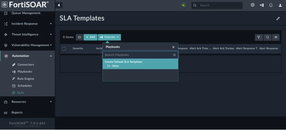Click the SLAs clock icon

tap(14, 93)
